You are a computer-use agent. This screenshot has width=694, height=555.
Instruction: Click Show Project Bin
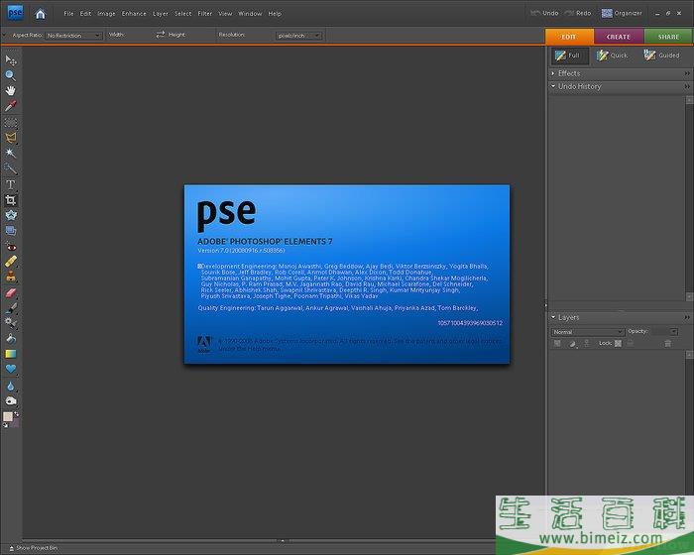coord(34,548)
